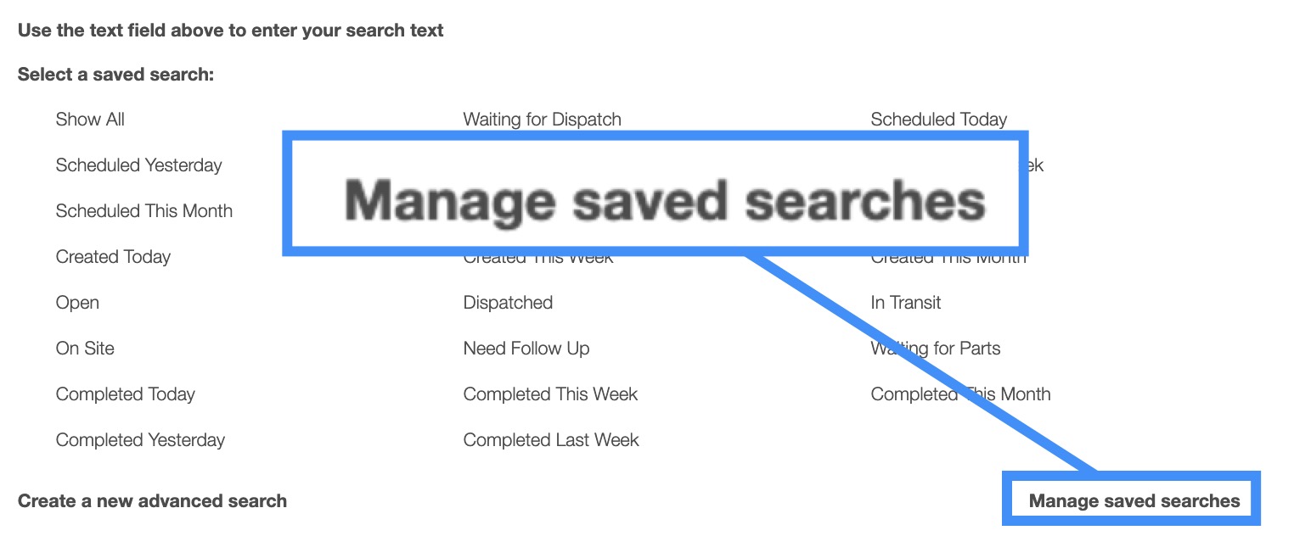
Task: Show jobs with Open status
Action: [x=77, y=303]
